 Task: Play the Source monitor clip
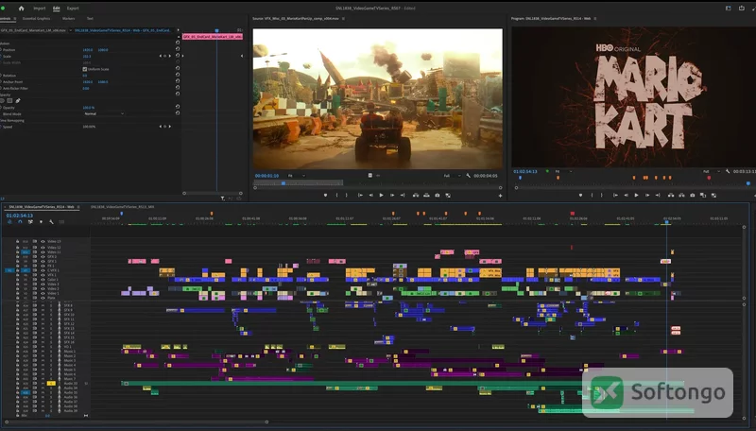tap(382, 196)
